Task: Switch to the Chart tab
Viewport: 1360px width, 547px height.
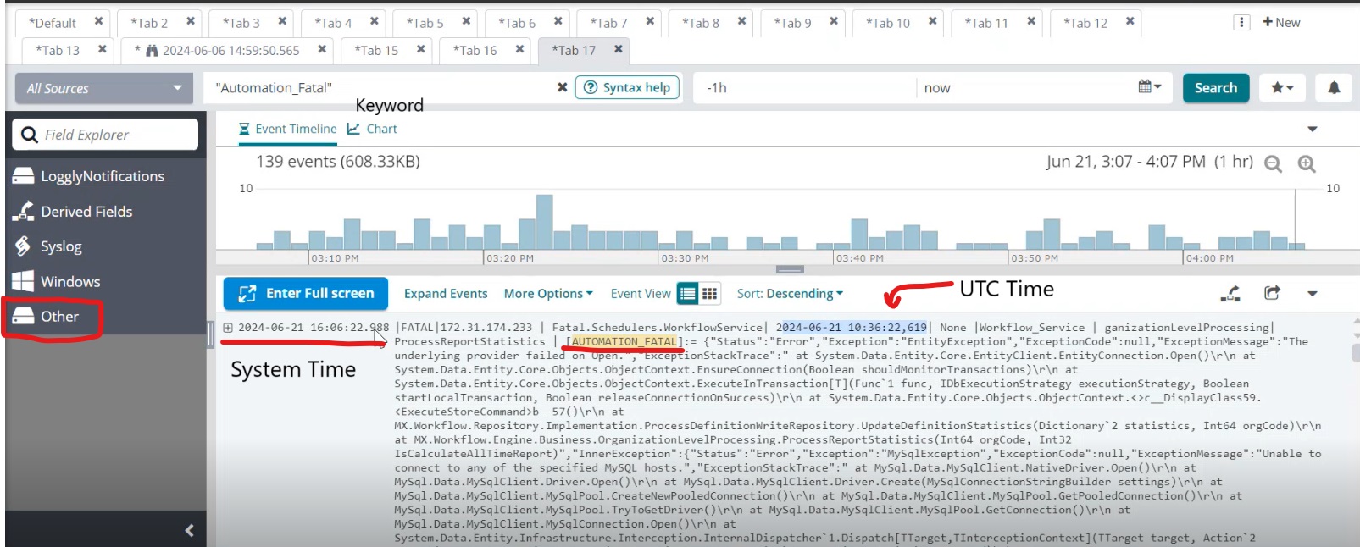Action: coord(373,129)
